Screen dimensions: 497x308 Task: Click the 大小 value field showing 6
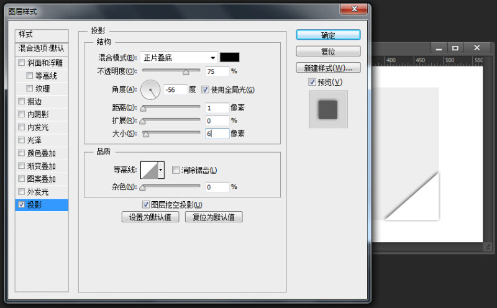pyautogui.click(x=217, y=134)
